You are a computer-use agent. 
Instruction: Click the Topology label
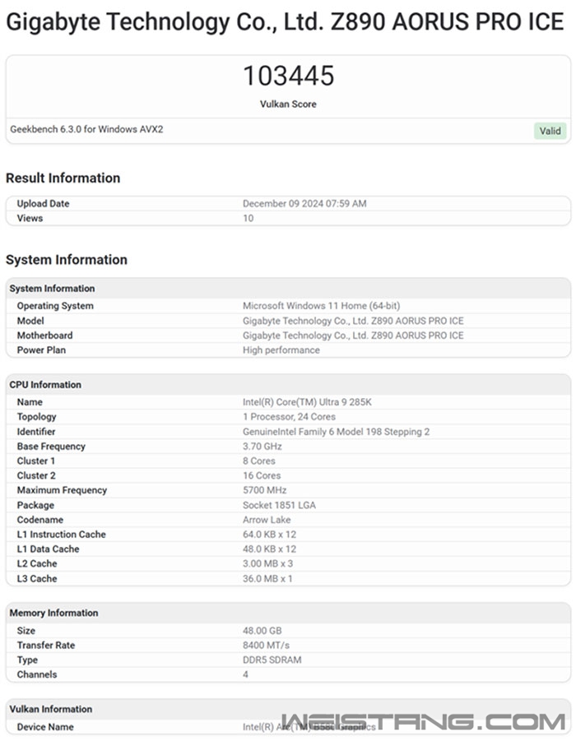36,417
